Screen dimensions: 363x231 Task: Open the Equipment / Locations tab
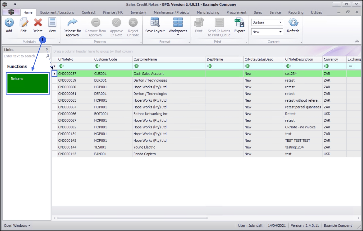(x=57, y=12)
